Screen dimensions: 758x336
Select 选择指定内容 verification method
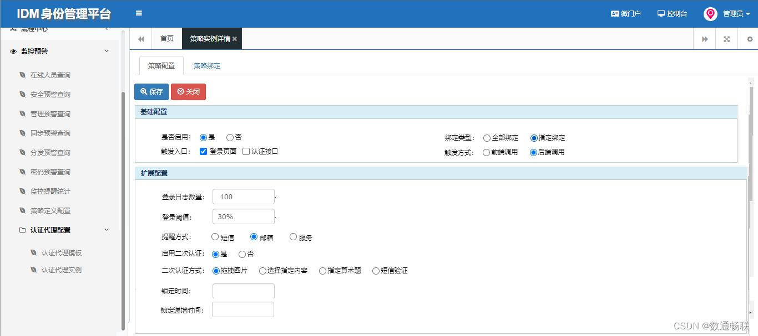tap(263, 271)
